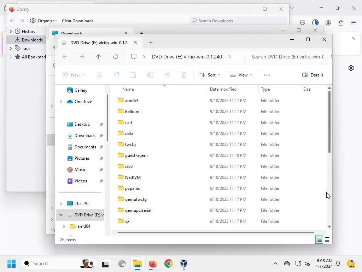Refresh the DVD Drive folder view
The height and width of the screenshot is (272, 362).
pyautogui.click(x=116, y=57)
